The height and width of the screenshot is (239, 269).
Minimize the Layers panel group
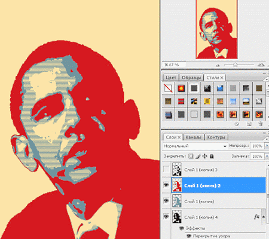(x=264, y=133)
